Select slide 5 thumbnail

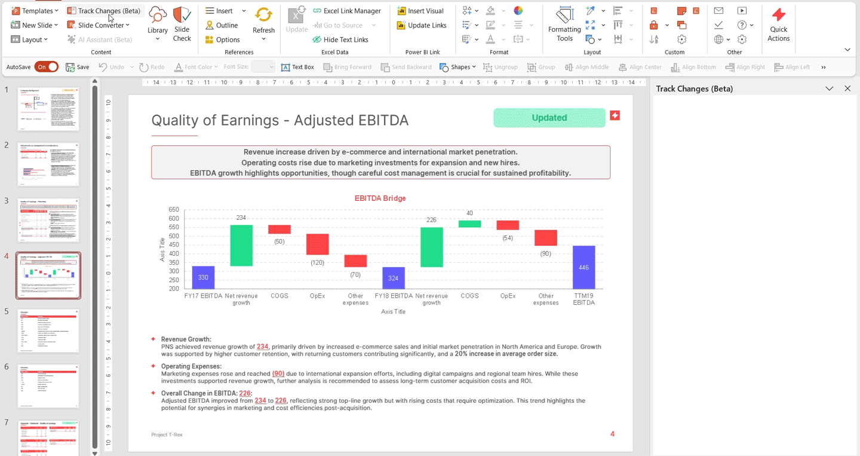tap(48, 330)
